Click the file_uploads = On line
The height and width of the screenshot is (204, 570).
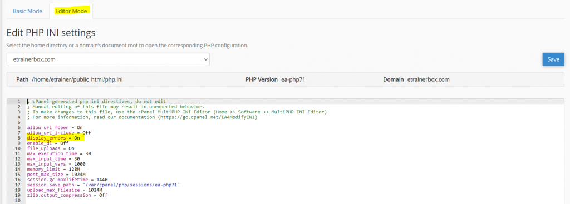(x=51, y=148)
